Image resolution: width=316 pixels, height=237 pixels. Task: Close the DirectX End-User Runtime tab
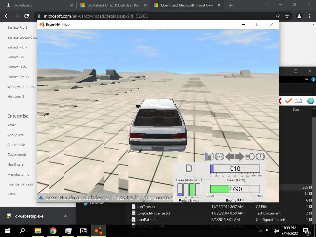[145, 5]
